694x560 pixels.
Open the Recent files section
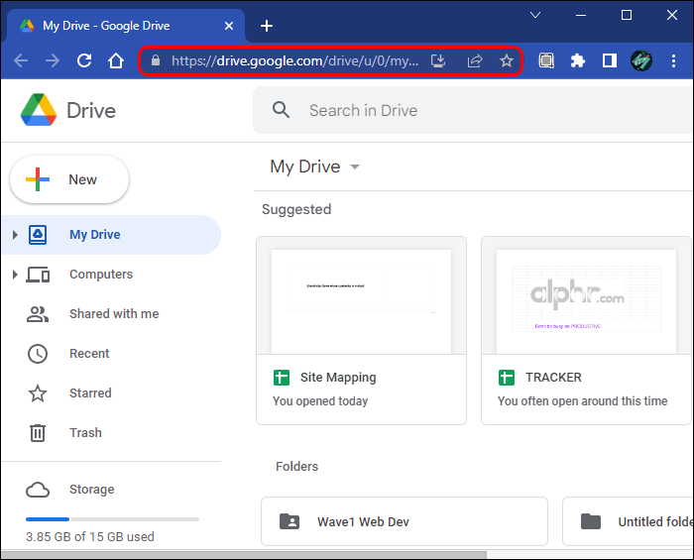tap(89, 354)
